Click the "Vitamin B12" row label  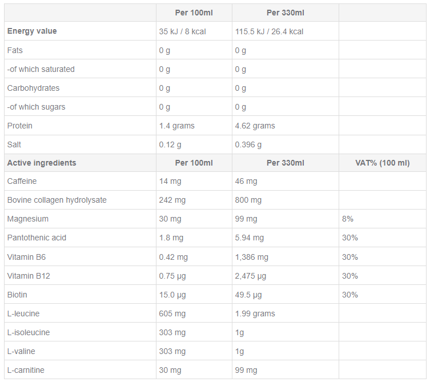tap(29, 276)
